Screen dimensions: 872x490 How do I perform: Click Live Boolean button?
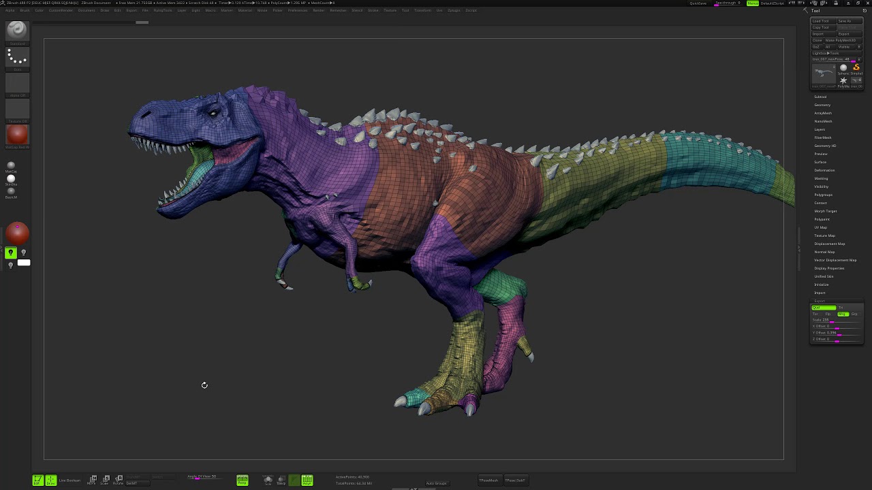click(69, 480)
